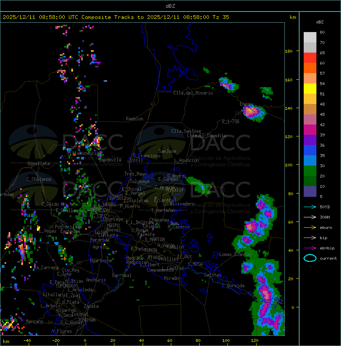The width and height of the screenshot is (341, 346).
Task: Click the Zapata label on map
Action: pyautogui.click(x=91, y=306)
